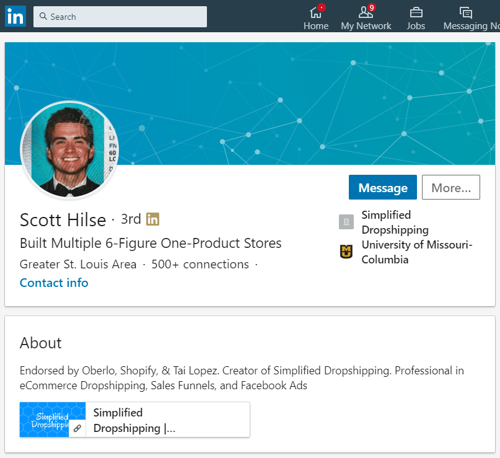Click the 'About' section heading
Image resolution: width=500 pixels, height=458 pixels.
(x=40, y=343)
